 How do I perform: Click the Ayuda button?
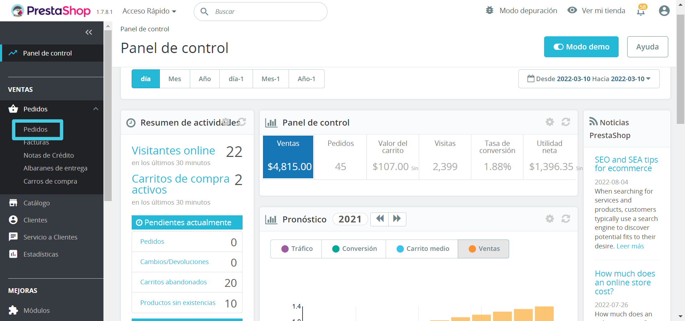tap(648, 47)
